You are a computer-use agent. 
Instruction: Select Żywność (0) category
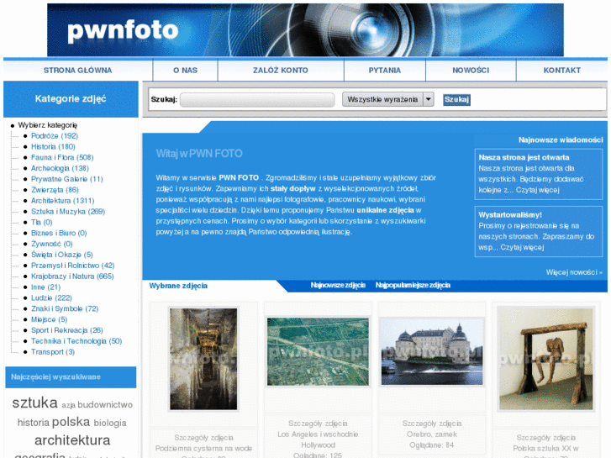tap(52, 244)
